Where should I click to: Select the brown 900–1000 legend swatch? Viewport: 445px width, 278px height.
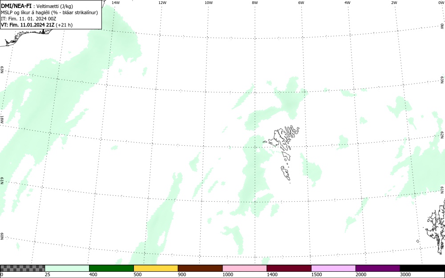200,268
